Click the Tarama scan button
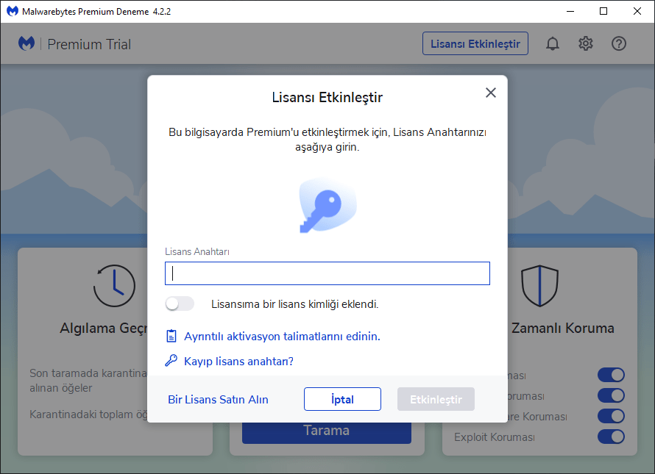Screen dimensions: 655x474 [x=327, y=432]
